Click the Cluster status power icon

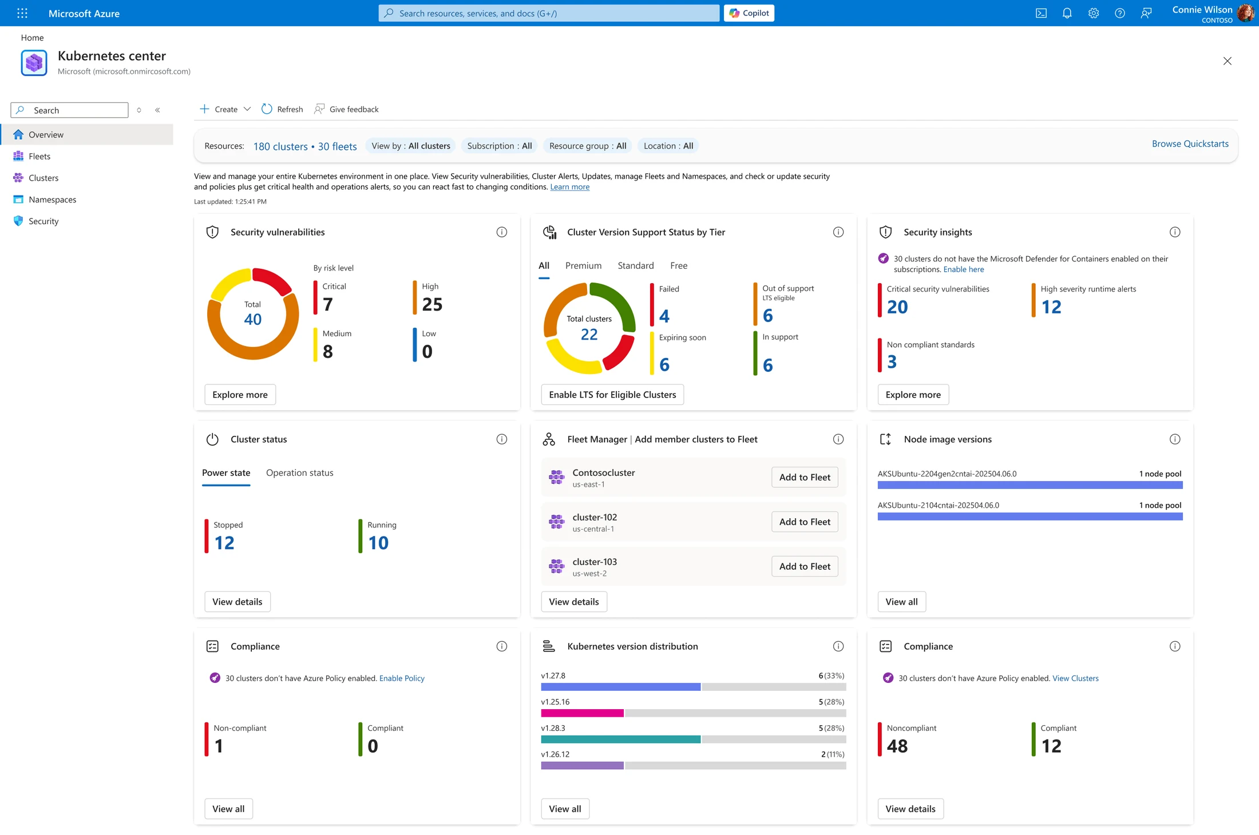tap(212, 439)
